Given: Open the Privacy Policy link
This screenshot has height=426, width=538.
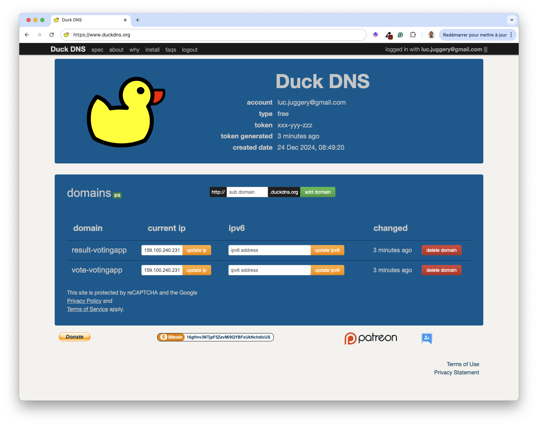Looking at the screenshot, I should click(84, 301).
